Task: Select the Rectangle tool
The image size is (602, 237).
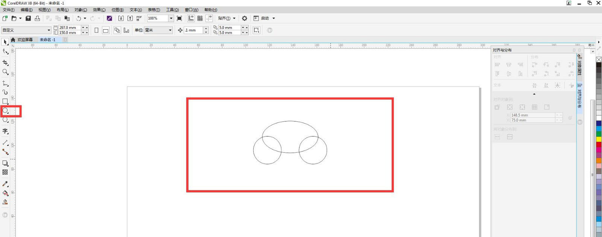Action: click(x=5, y=102)
